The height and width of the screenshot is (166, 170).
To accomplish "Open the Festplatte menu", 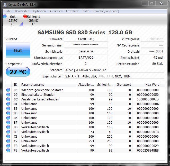I will point(73,11).
